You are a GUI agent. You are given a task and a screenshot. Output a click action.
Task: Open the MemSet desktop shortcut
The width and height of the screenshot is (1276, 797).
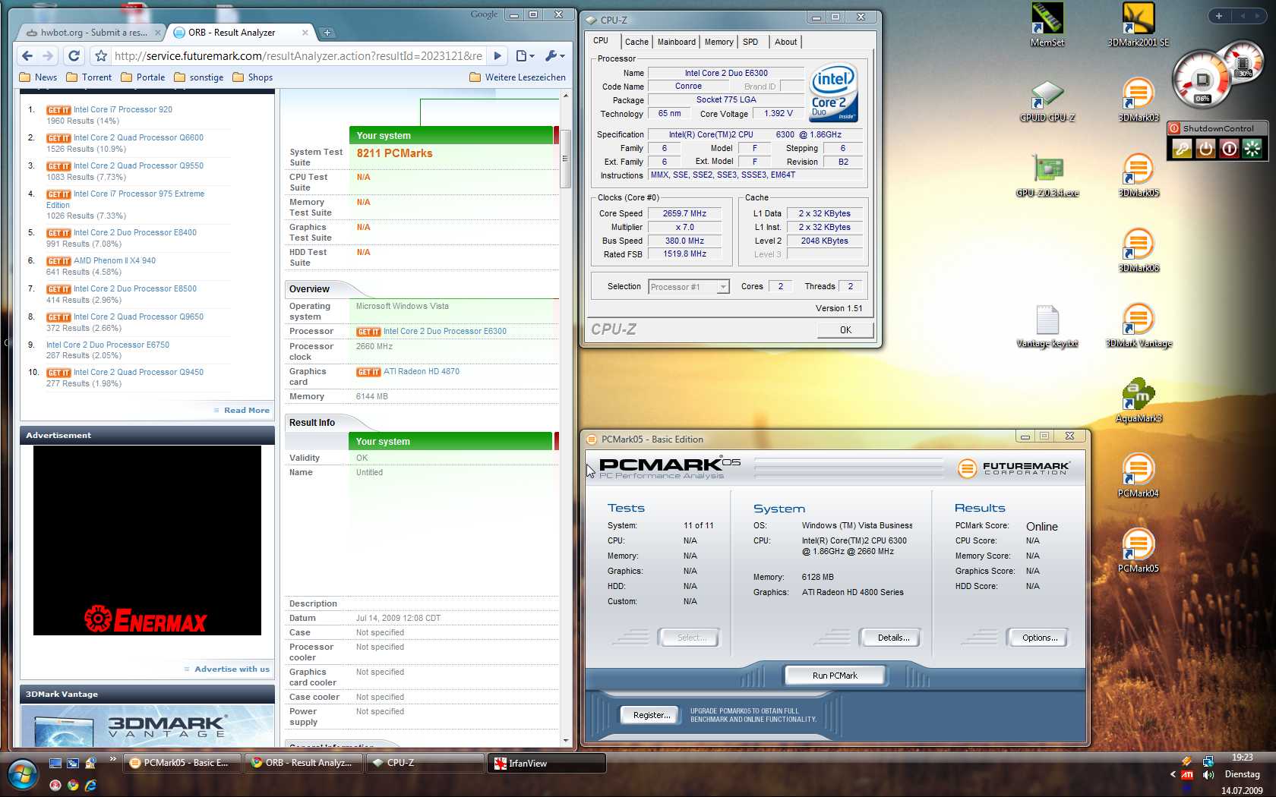click(1047, 24)
